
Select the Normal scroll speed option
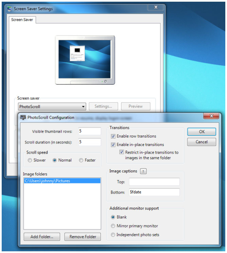point(55,160)
